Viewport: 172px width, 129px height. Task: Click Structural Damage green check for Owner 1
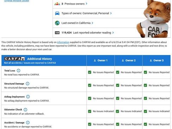[90, 85]
